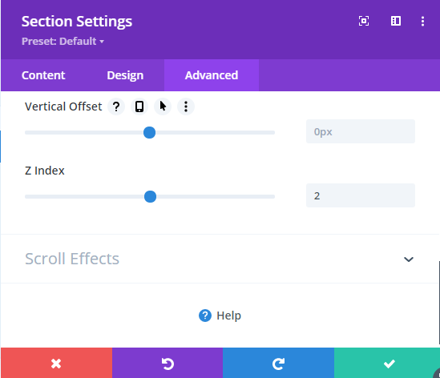Discard changes with the red X

coord(56,363)
